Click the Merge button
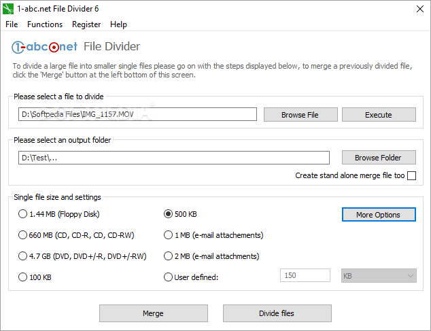Viewport: 431px width, 331px height. click(154, 313)
